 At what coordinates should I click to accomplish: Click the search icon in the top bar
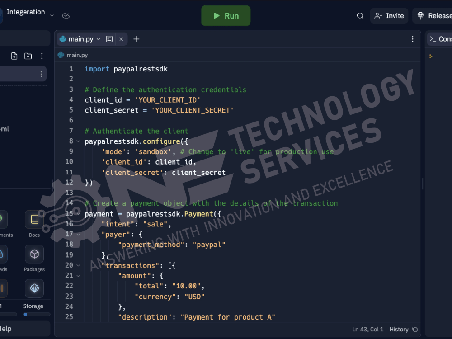360,15
